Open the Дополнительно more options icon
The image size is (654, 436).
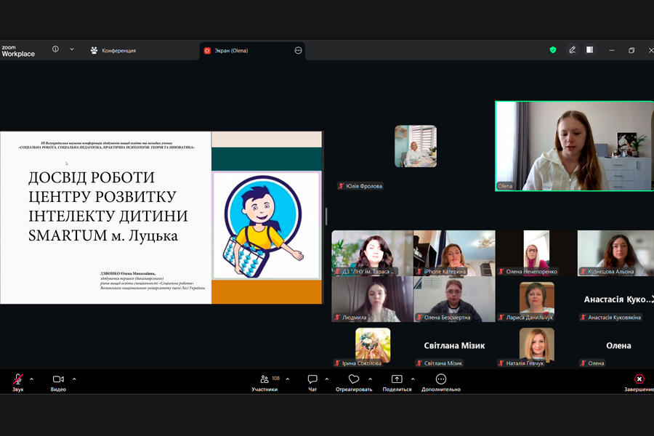tap(441, 379)
